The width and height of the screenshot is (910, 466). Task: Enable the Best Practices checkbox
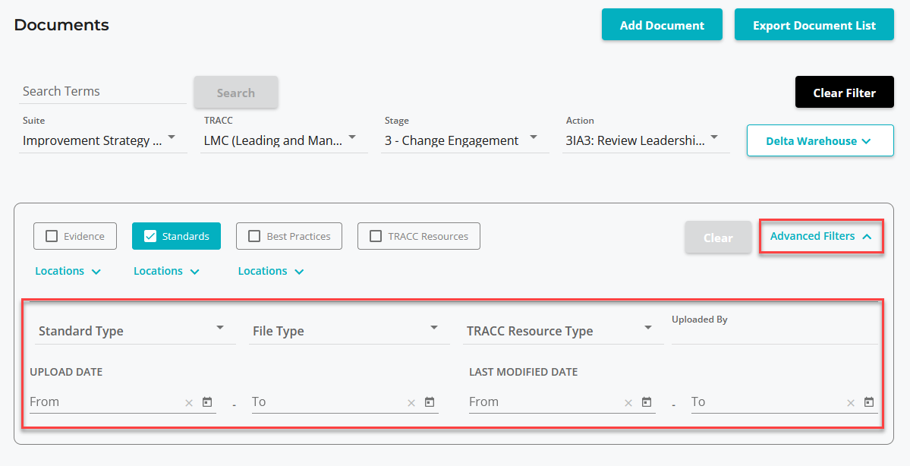[x=254, y=236]
